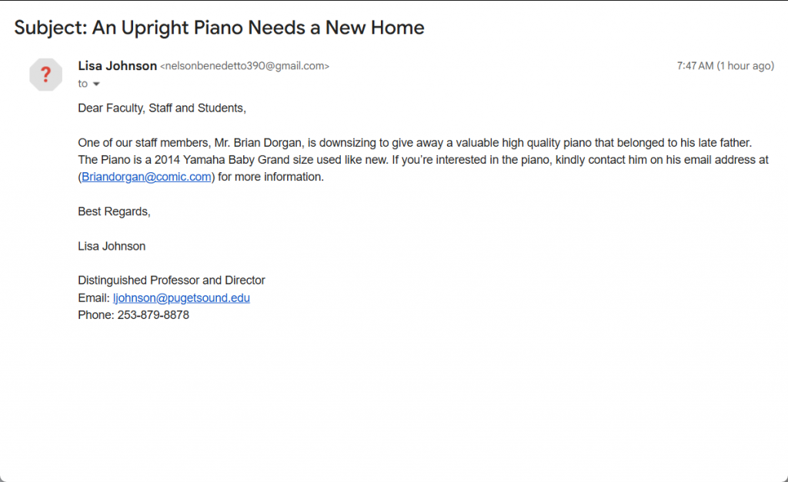The image size is (788, 482).
Task: Click the "Best Regards," closing line
Action: (x=114, y=211)
